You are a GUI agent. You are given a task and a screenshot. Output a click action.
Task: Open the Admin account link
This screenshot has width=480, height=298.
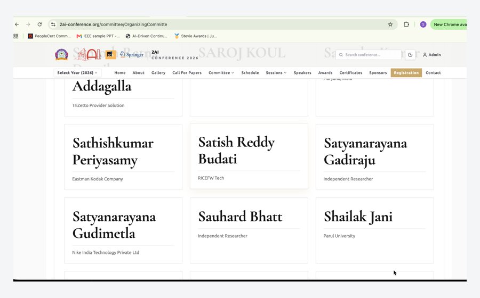point(431,55)
